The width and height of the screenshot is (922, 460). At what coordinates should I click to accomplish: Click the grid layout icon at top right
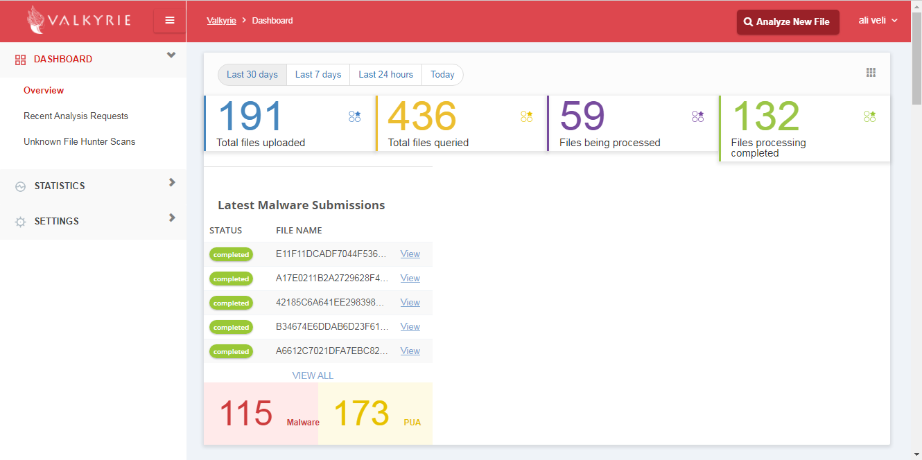click(871, 73)
